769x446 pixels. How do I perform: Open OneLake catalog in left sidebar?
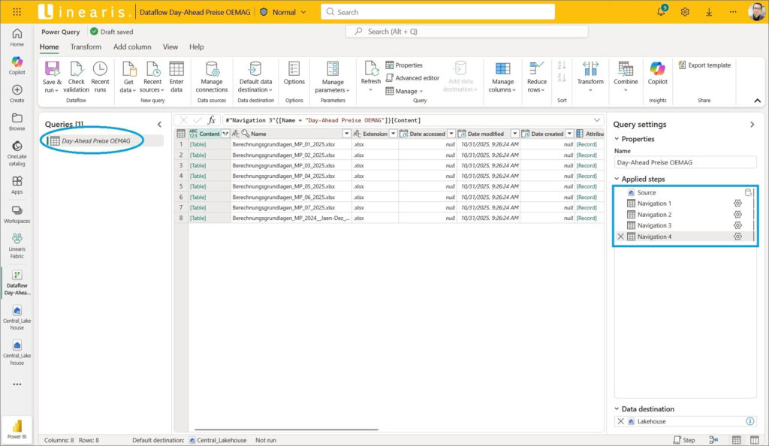[17, 150]
